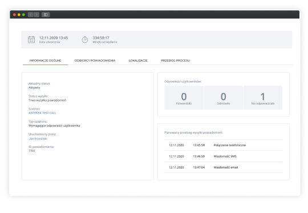This screenshot has height=213, width=308.
Task: Click the Potwierdziło counter tile
Action: 184,98
